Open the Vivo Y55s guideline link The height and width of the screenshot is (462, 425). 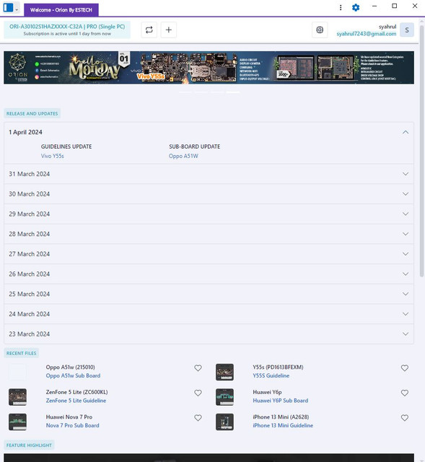pyautogui.click(x=53, y=156)
